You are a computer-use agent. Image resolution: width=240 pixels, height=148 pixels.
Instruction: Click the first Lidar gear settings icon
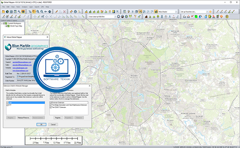pos(118,16)
